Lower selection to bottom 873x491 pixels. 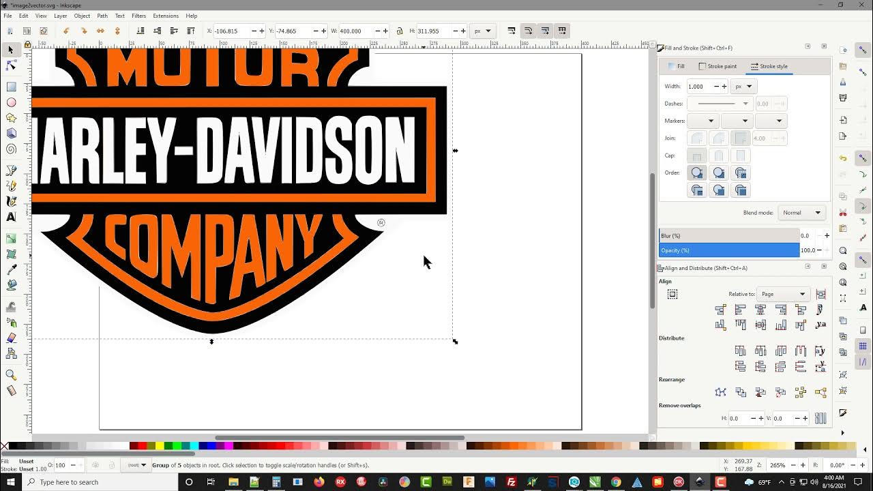(x=140, y=31)
